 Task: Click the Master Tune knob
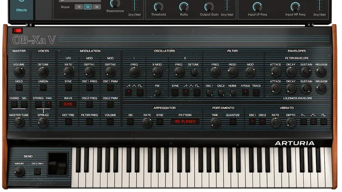click(19, 122)
